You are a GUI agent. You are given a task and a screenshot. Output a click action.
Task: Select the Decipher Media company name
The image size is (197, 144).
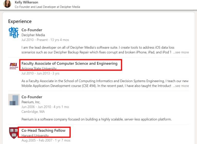[33, 35]
